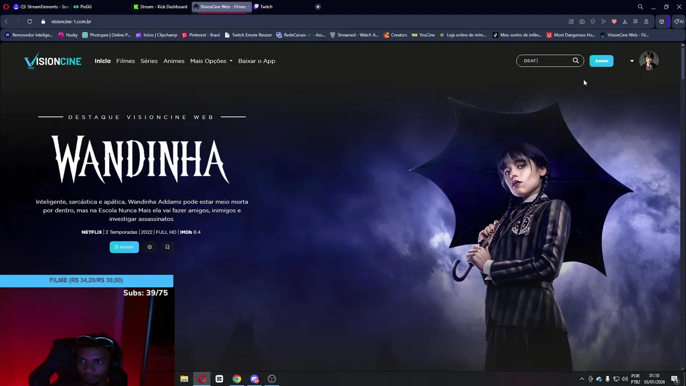Show hidden system tray icons
The width and height of the screenshot is (686, 386).
click(x=582, y=379)
